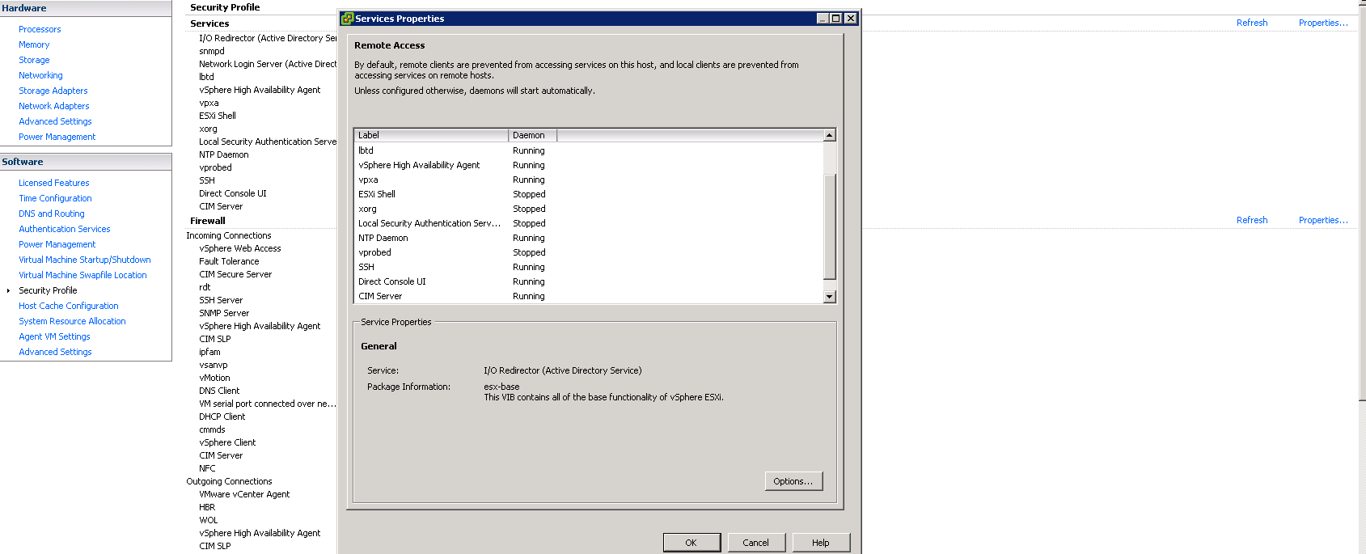
Task: Click the service list scroll up arrow
Action: pyautogui.click(x=829, y=135)
